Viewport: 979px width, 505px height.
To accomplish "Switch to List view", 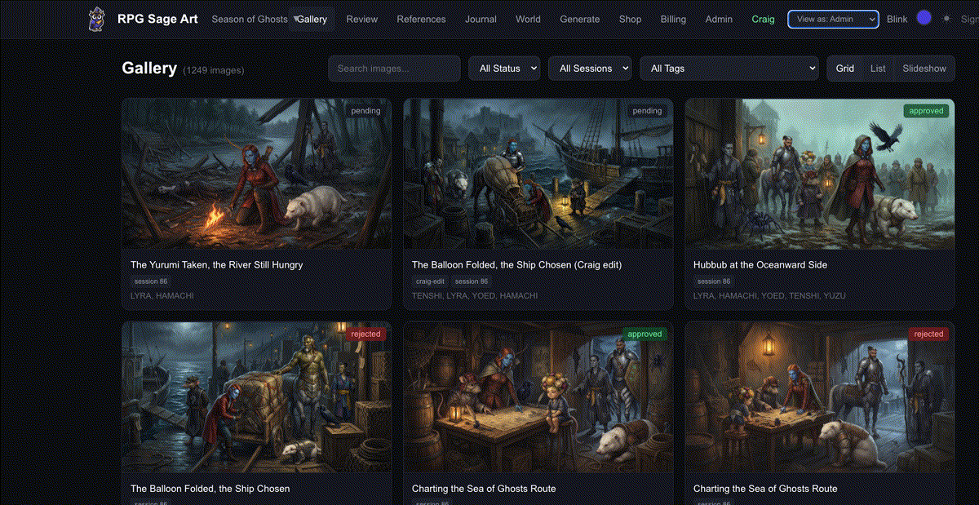I will [878, 69].
